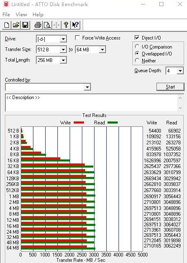Click the ATTO app icon in title bar
The height and width of the screenshot is (263, 187).
point(6,4)
